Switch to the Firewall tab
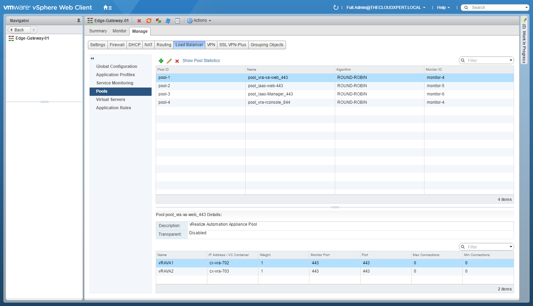533x306 pixels. (117, 45)
